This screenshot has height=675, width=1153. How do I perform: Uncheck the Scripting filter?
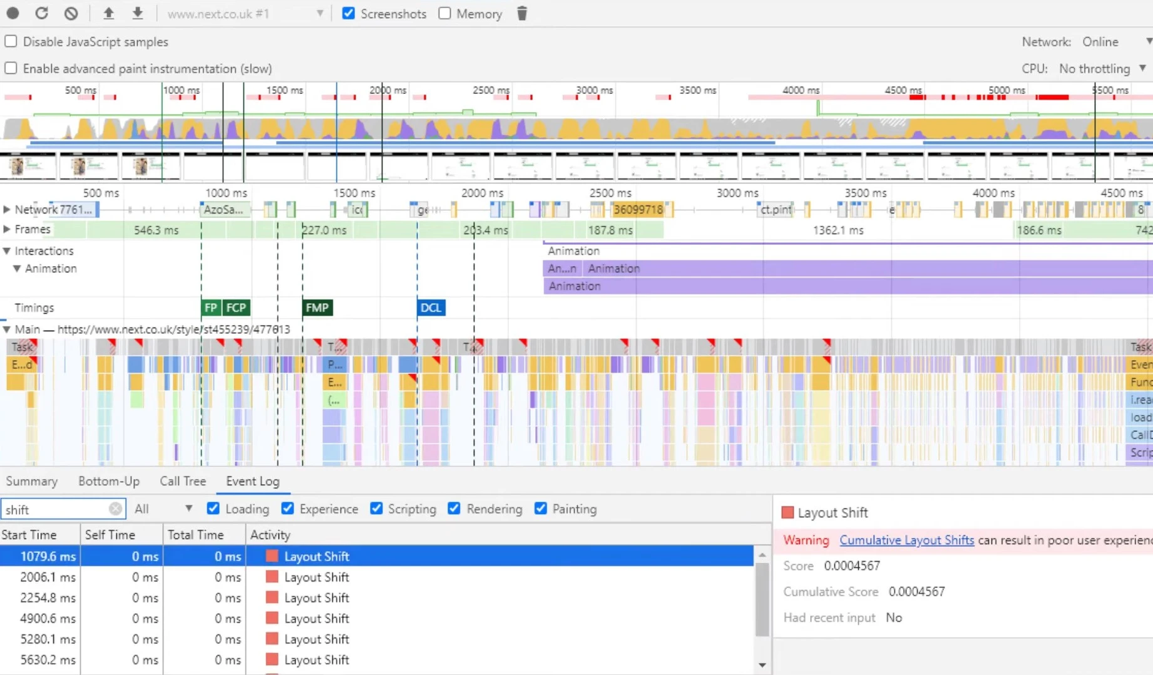[376, 508]
